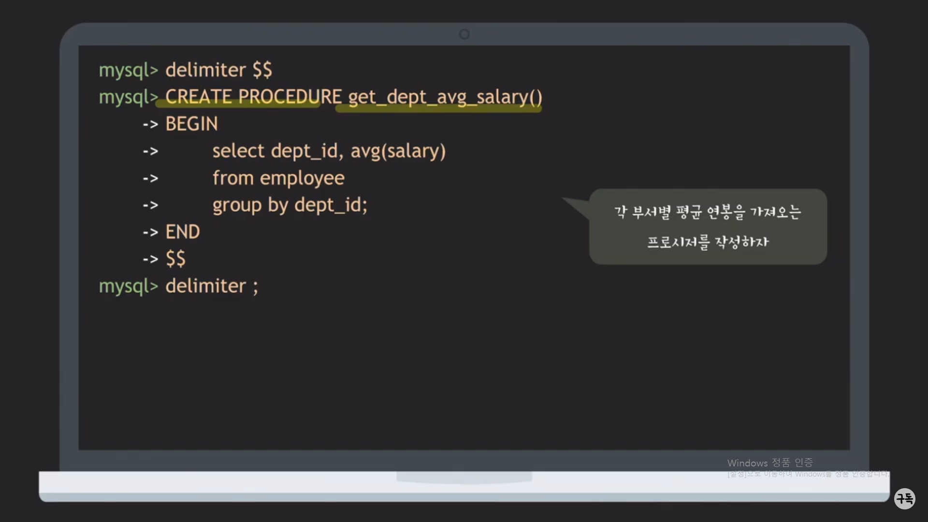Click the first mysql> prompt

coord(128,70)
